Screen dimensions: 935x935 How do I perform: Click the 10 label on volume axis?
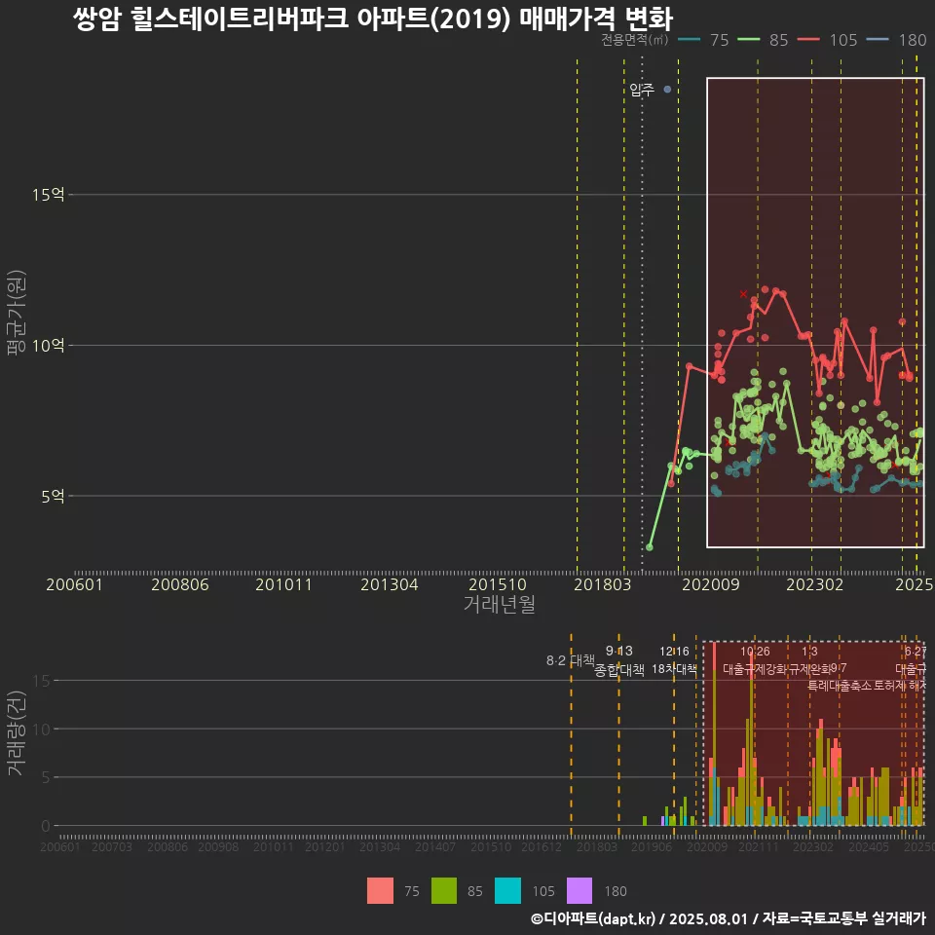point(42,729)
